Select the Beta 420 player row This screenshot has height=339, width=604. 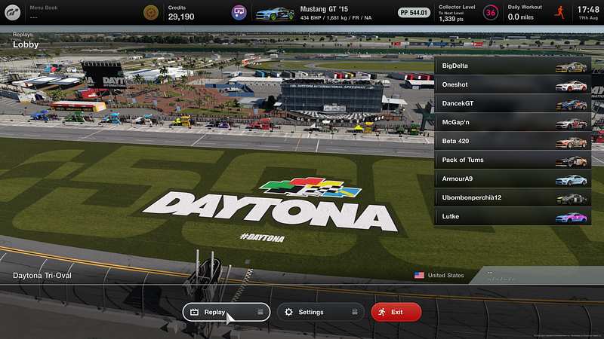[513, 141]
